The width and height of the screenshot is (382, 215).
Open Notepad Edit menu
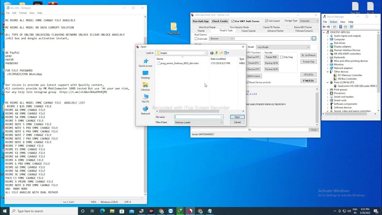[x=14, y=13]
